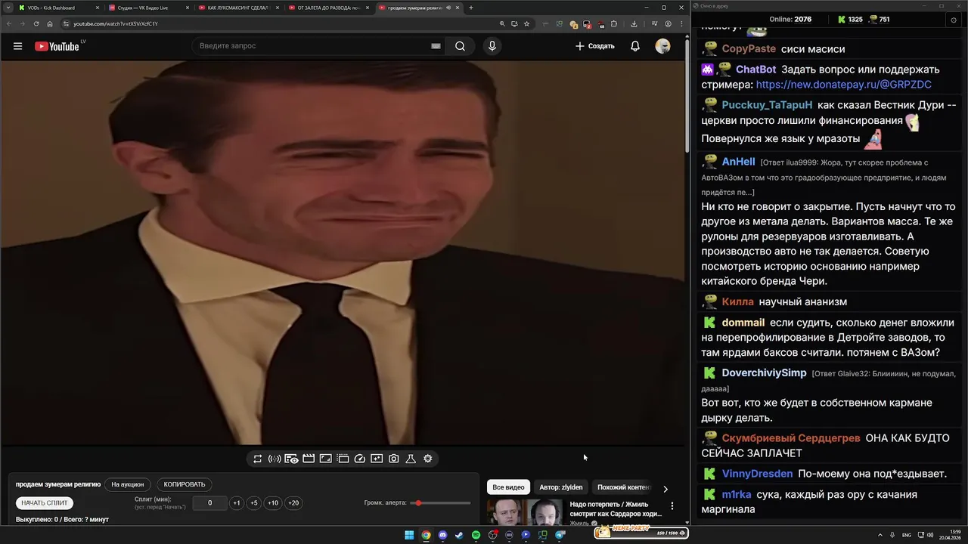This screenshot has height=544, width=968.
Task: Click the AnHell username in chat
Action: [738, 162]
